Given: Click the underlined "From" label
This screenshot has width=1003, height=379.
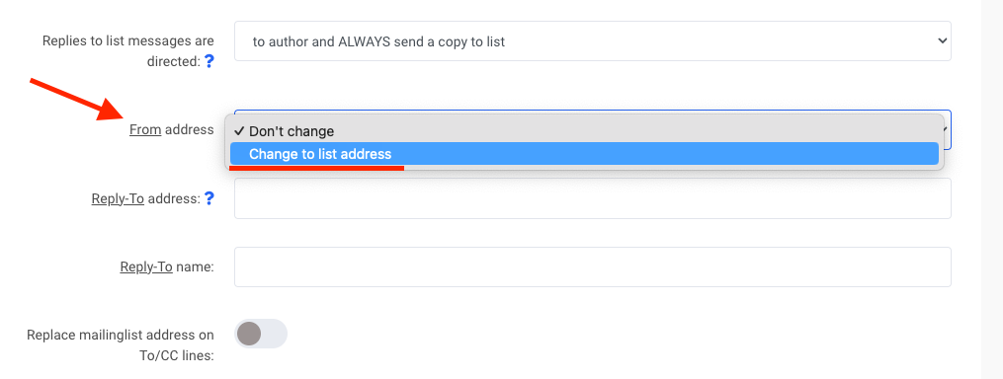Looking at the screenshot, I should click(x=145, y=129).
